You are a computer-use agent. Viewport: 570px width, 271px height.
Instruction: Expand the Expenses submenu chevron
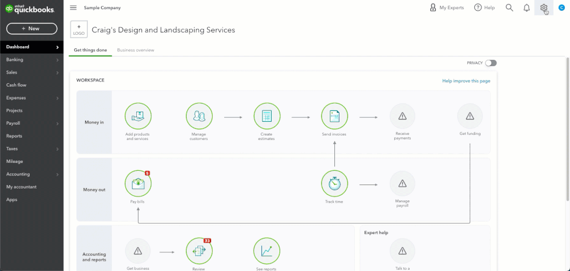pyautogui.click(x=58, y=98)
